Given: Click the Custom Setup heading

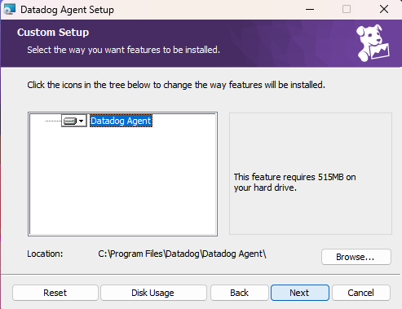Looking at the screenshot, I should point(53,33).
